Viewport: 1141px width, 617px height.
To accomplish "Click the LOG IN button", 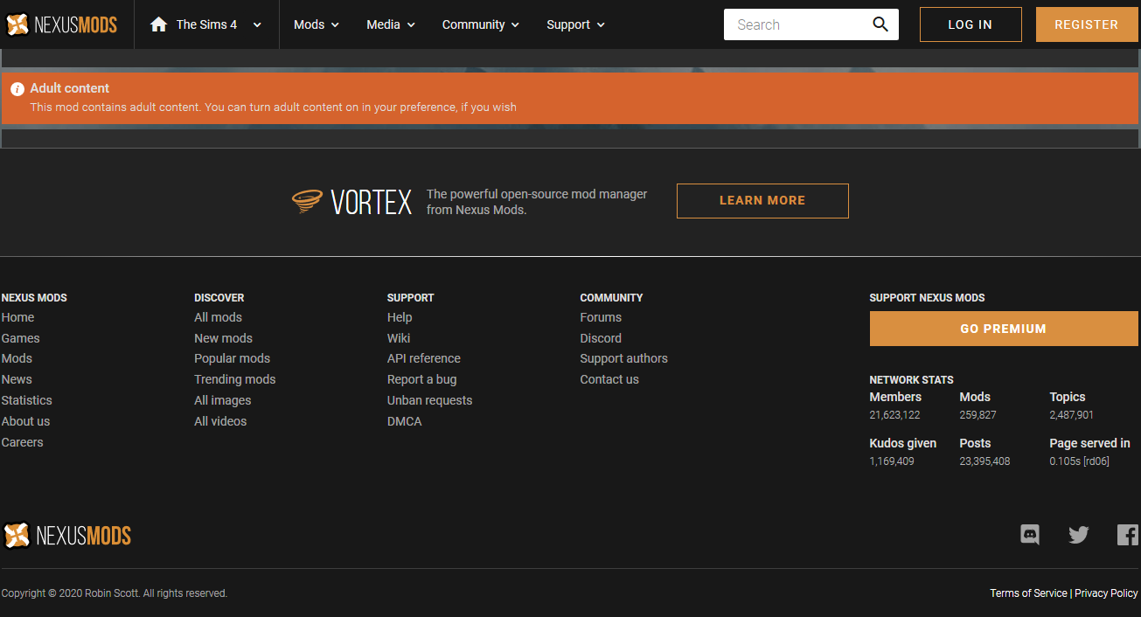I will (971, 24).
